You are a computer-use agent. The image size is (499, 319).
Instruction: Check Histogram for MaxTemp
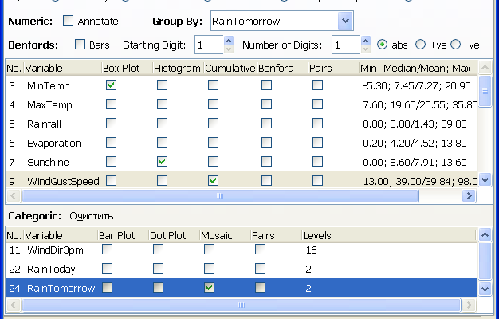(162, 104)
